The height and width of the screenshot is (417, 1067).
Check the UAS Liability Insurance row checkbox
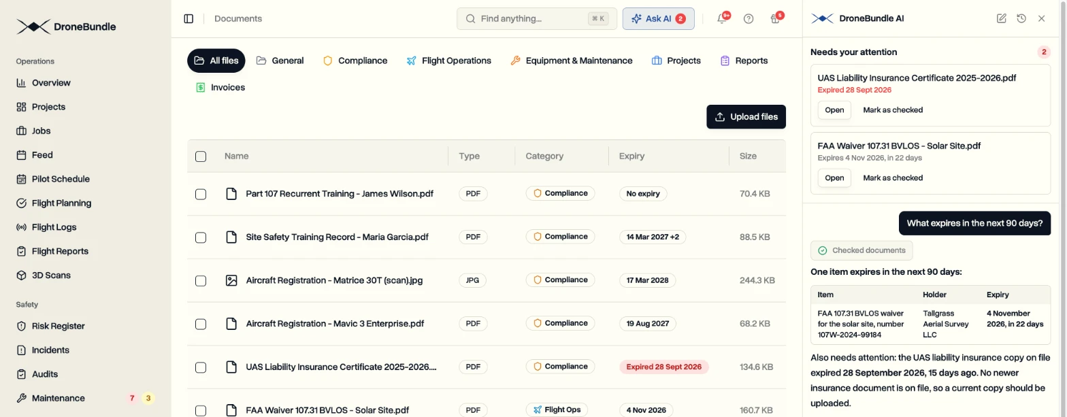[x=201, y=367]
